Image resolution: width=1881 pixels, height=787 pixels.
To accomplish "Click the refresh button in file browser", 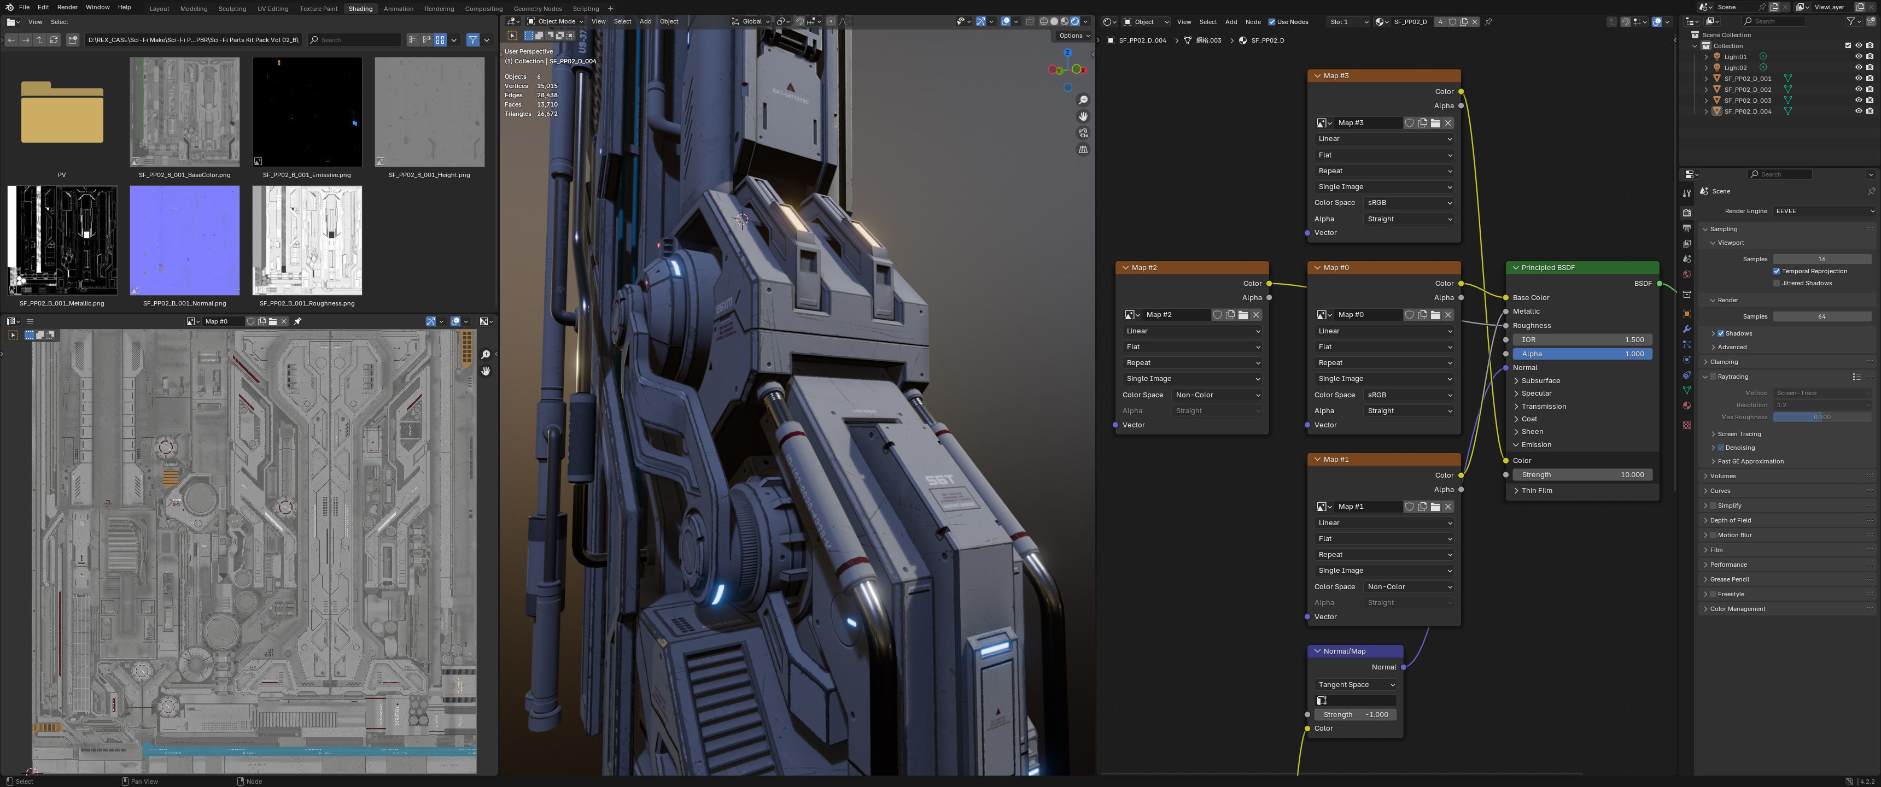I will (54, 39).
